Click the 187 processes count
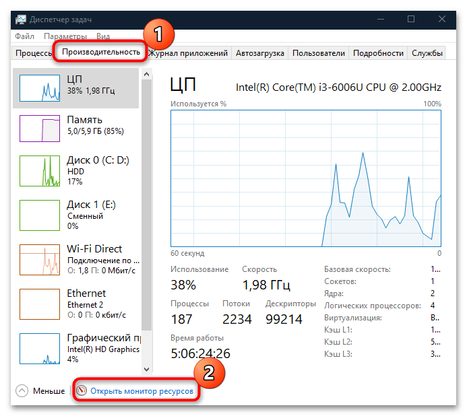The width and height of the screenshot is (467, 416). (182, 319)
